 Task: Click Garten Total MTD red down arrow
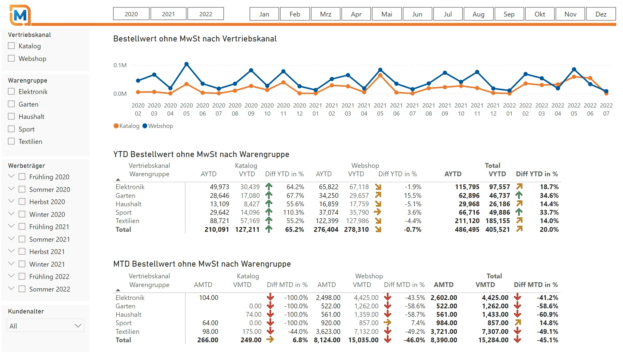[x=517, y=306]
